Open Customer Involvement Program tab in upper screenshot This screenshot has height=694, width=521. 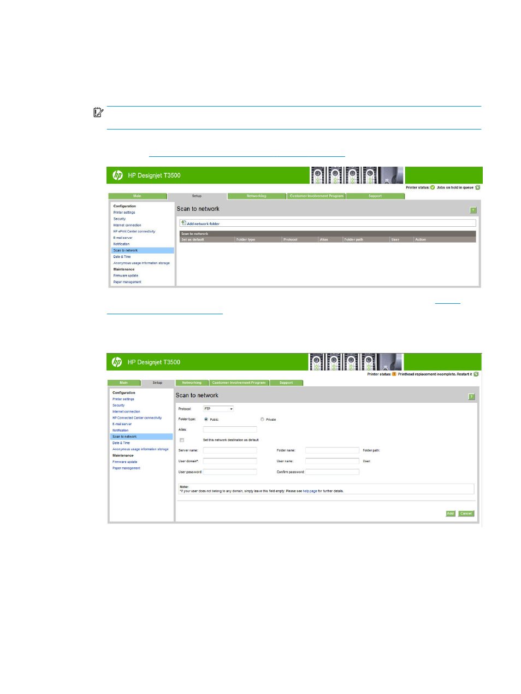tap(317, 196)
